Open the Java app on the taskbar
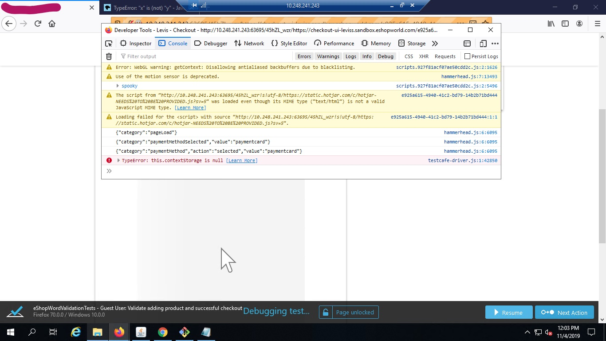The width and height of the screenshot is (606, 341). pyautogui.click(x=141, y=332)
